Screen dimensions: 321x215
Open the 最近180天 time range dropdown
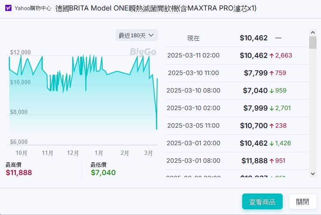[137, 35]
